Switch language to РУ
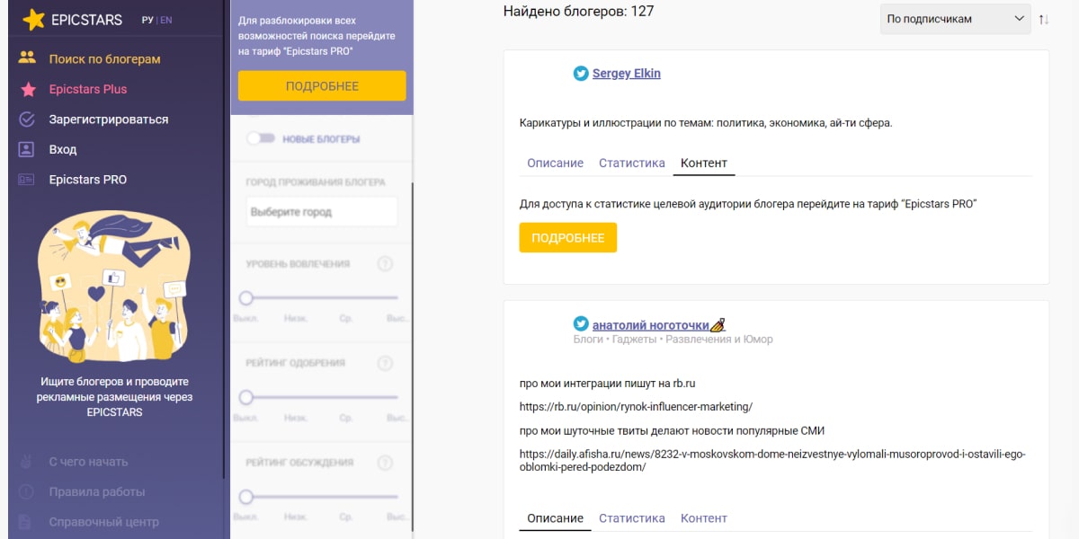Viewport: 1079px width, 539px height. click(147, 20)
